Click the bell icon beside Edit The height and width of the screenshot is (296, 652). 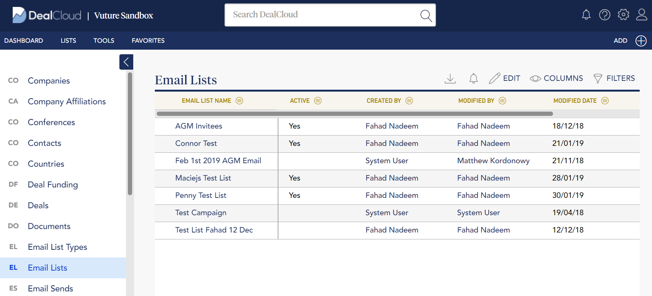click(473, 79)
